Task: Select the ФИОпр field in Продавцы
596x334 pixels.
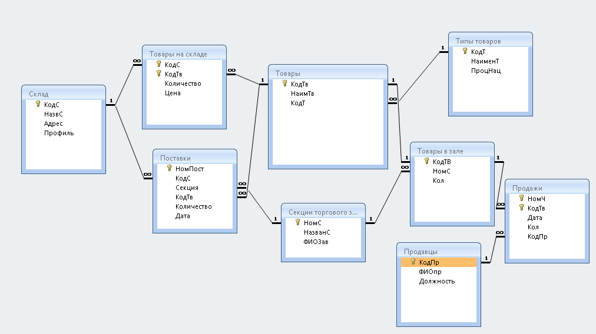Action: (x=430, y=272)
